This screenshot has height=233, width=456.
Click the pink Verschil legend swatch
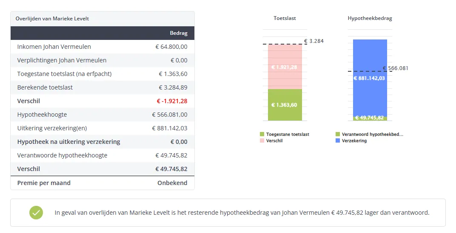click(x=262, y=140)
